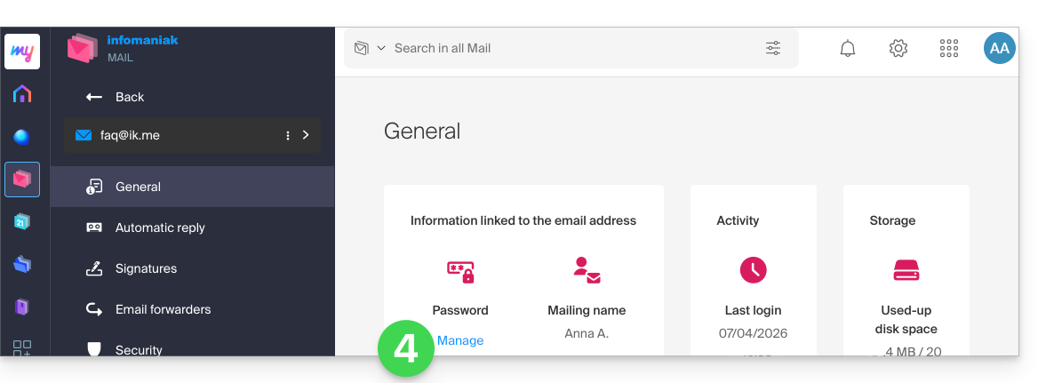Open settings gear in top bar

pos(898,49)
